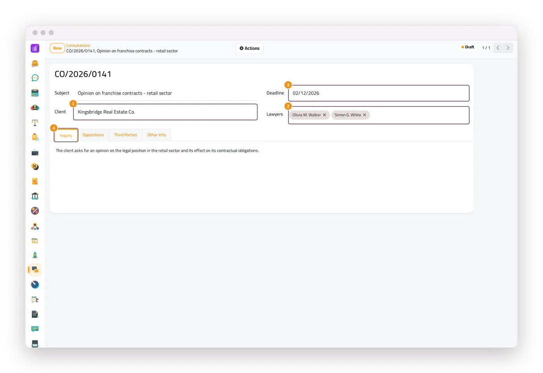Viewport: 543px width, 373px height.
Task: Open the courthouse building icon
Action: (35, 196)
